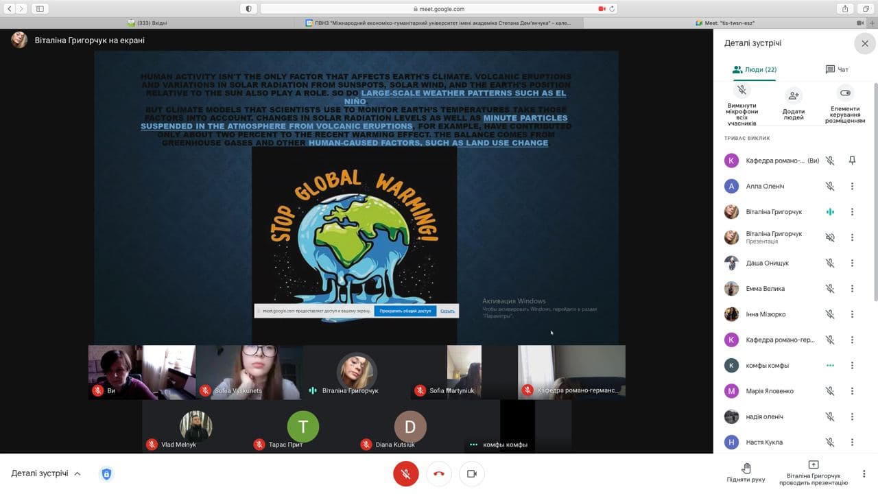This screenshot has height=494, width=878.
Task: Click the camera-in-use indicator in address bar
Action: click(x=602, y=9)
